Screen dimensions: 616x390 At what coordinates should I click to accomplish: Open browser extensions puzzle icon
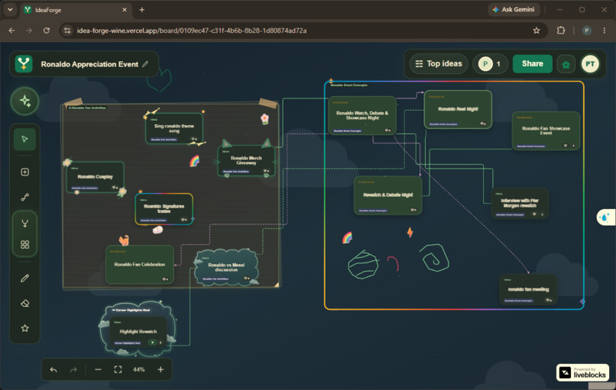click(561, 31)
